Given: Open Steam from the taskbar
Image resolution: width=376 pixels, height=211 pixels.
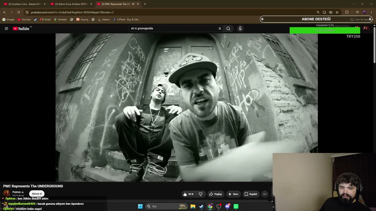Looking at the screenshot, I should pos(201,206).
